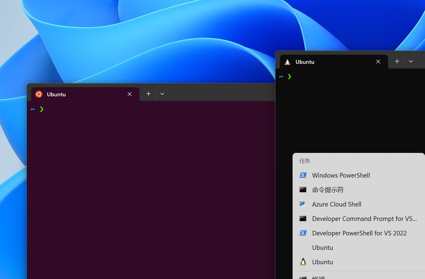Select the Azure Cloud Shell profile

tap(337, 204)
